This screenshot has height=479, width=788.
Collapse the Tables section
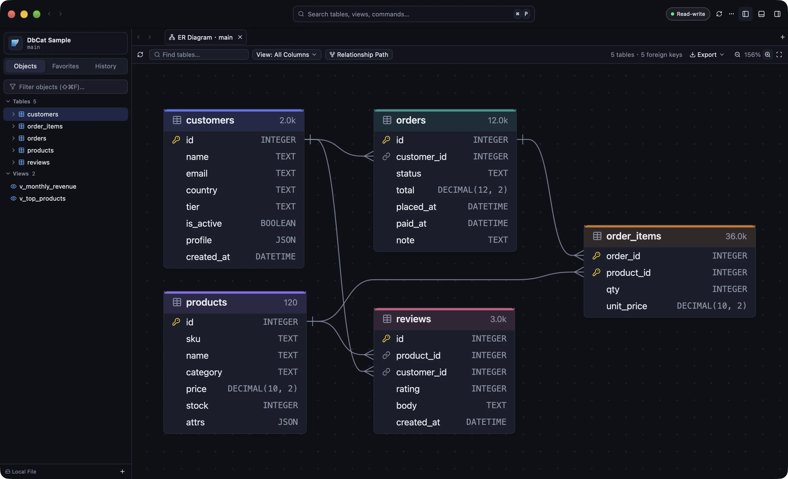(x=8, y=101)
